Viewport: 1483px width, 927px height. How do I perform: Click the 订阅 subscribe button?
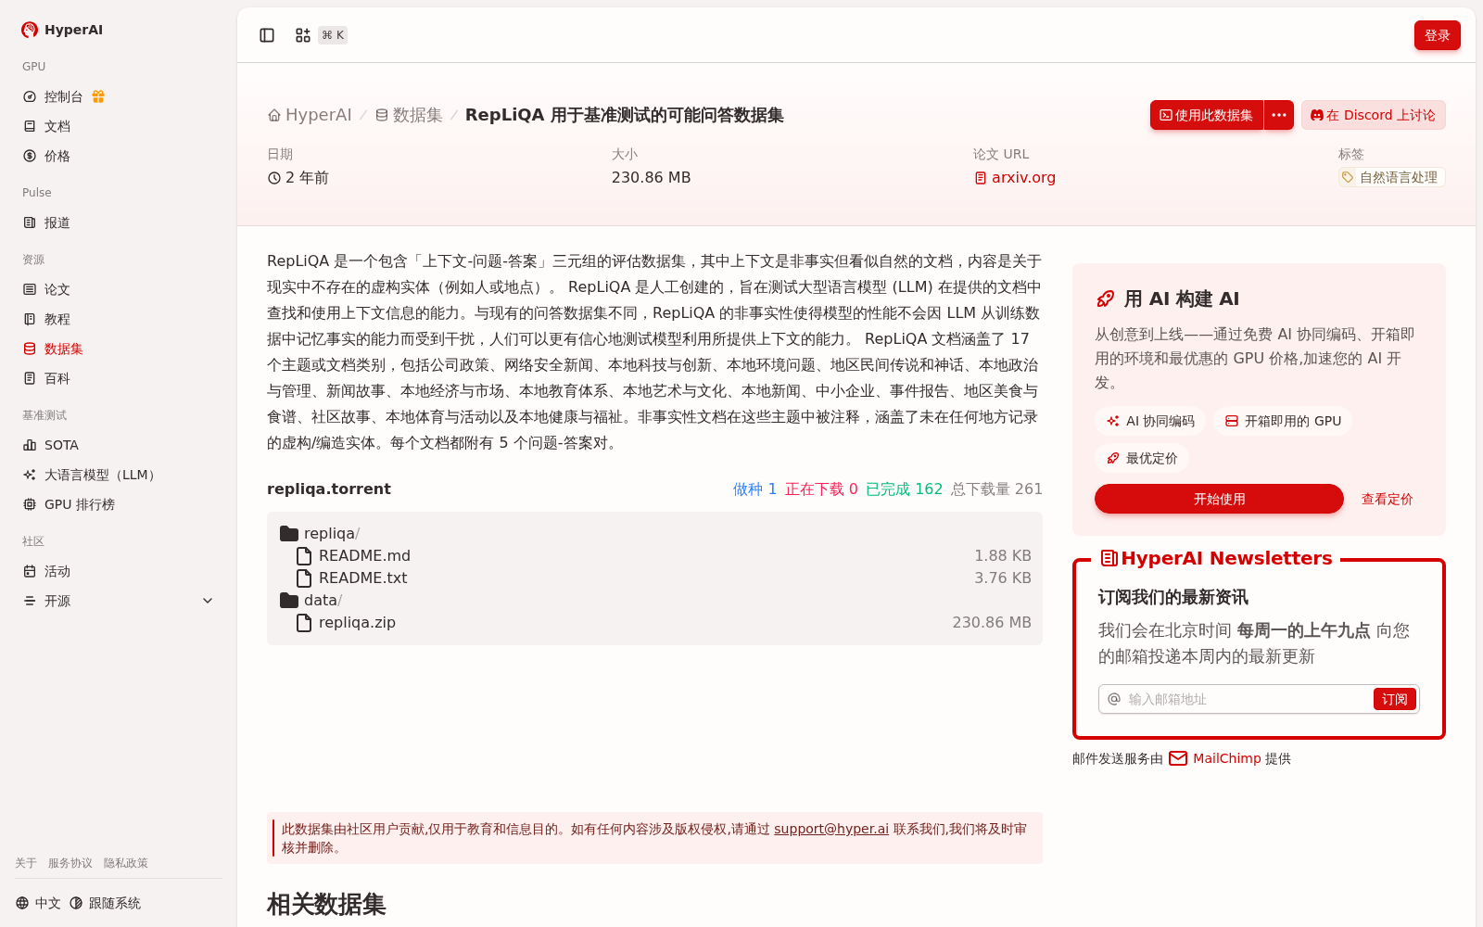1394,699
